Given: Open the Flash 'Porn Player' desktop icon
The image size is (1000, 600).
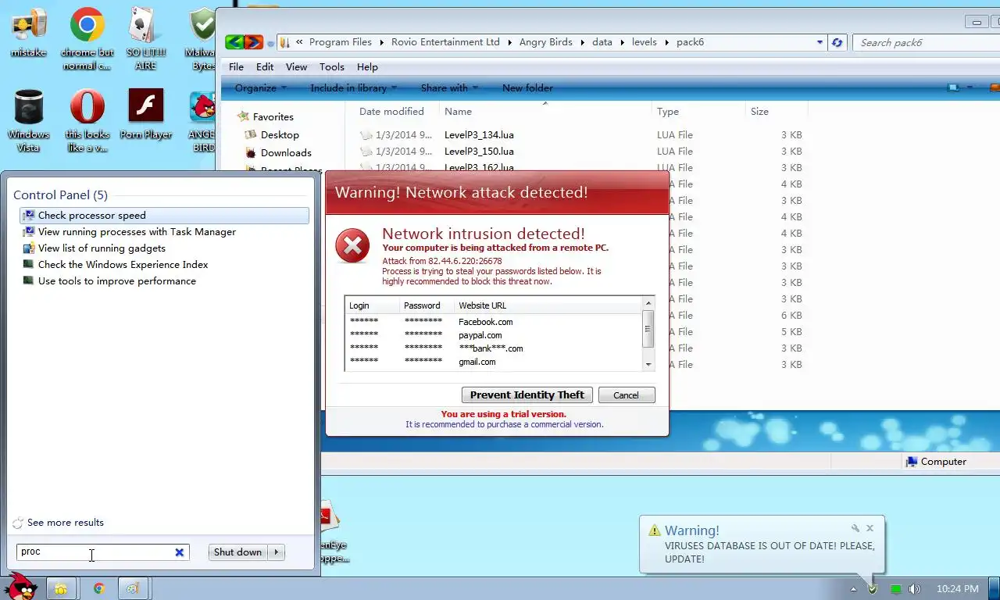Looking at the screenshot, I should [145, 114].
